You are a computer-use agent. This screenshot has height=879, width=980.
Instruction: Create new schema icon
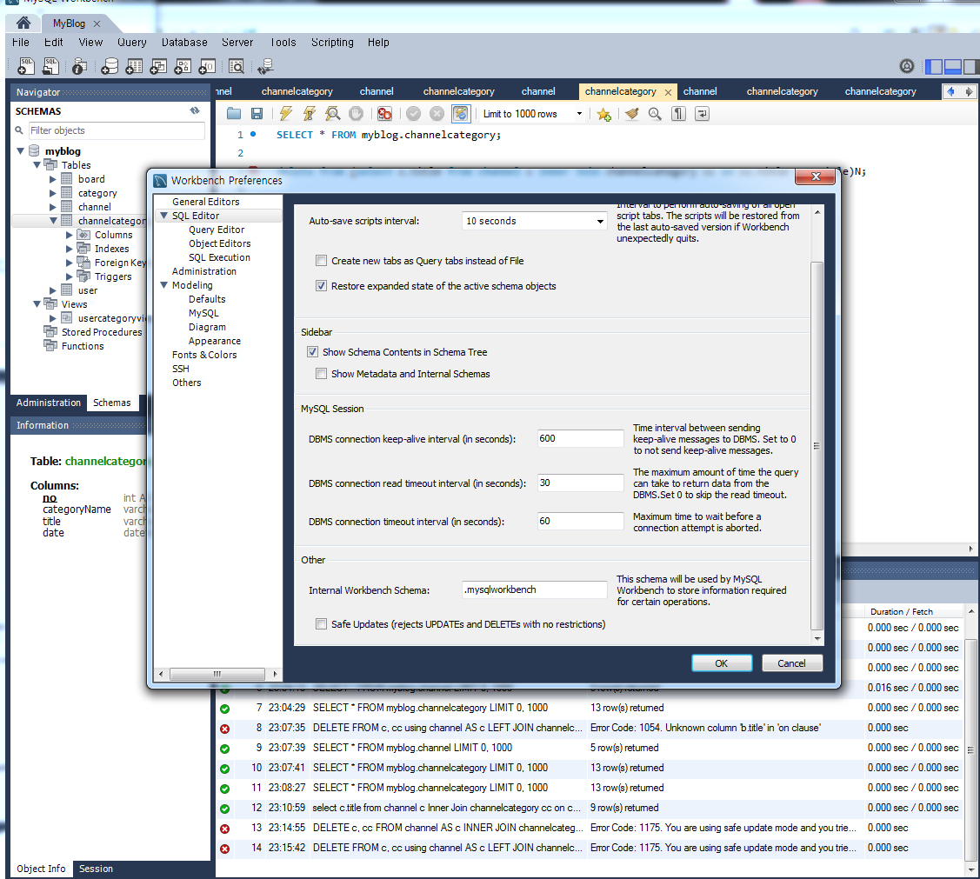110,65
